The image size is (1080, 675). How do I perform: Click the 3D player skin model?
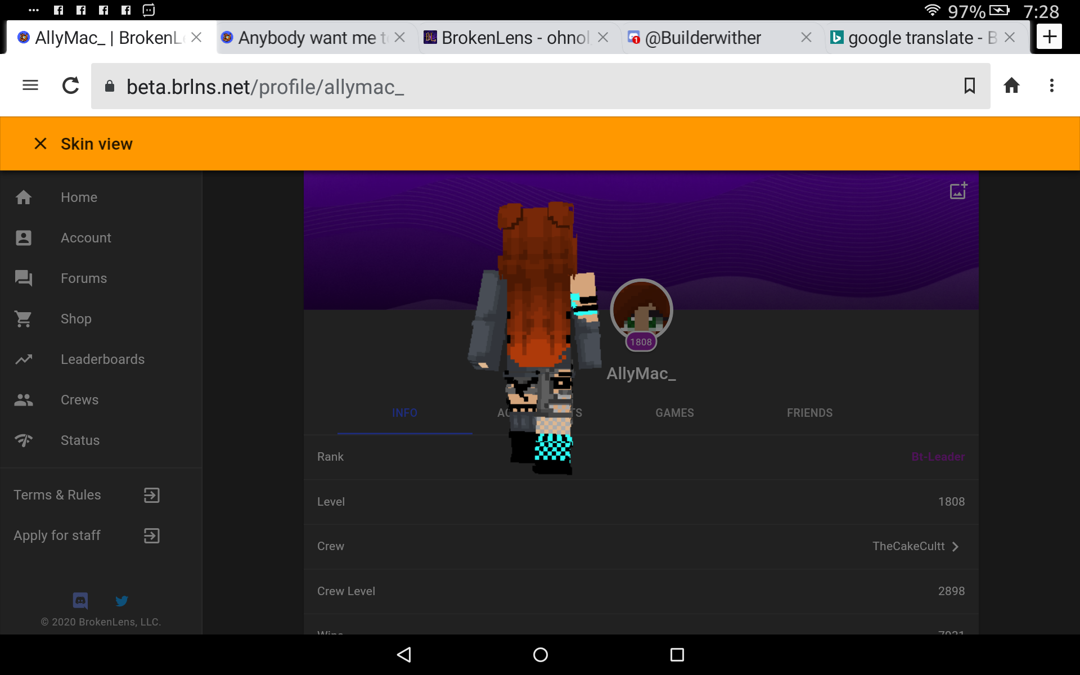pos(534,337)
